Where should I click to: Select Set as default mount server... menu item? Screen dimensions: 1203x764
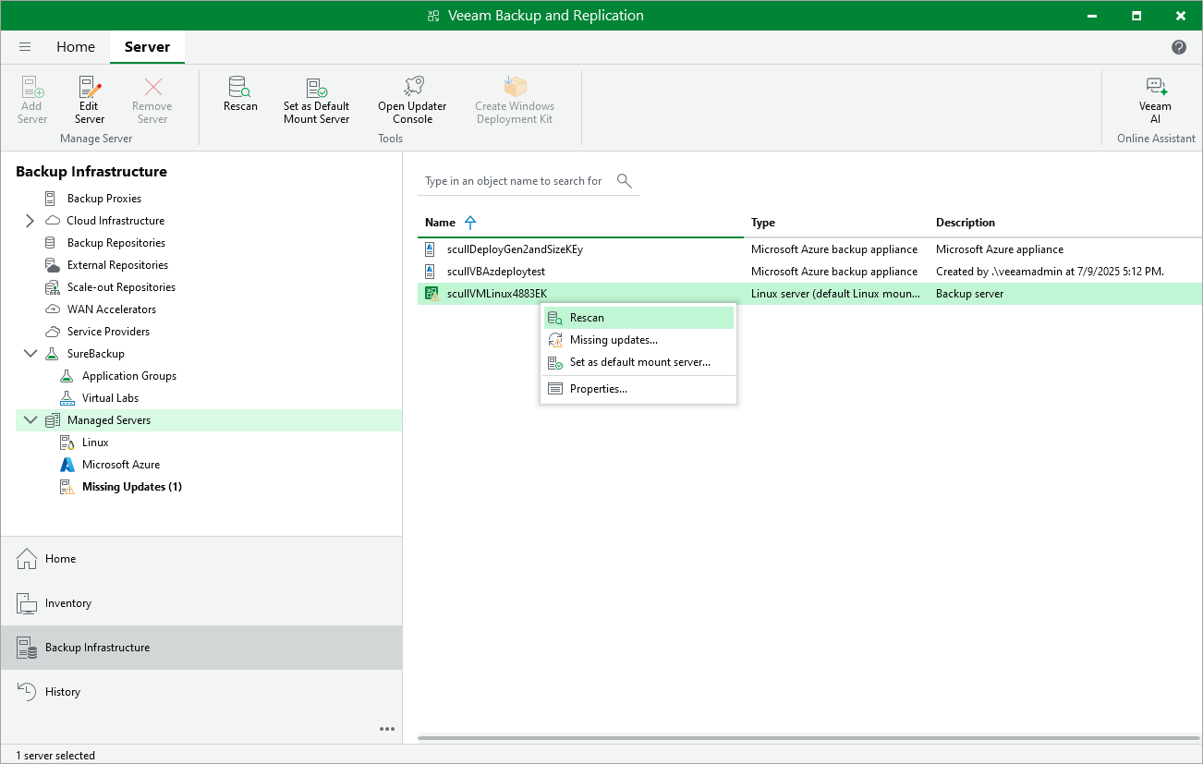[638, 362]
